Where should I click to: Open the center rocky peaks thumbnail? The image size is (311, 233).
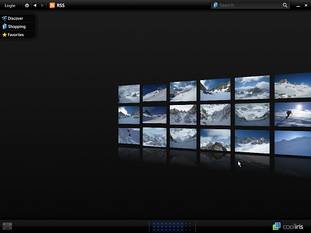(183, 114)
